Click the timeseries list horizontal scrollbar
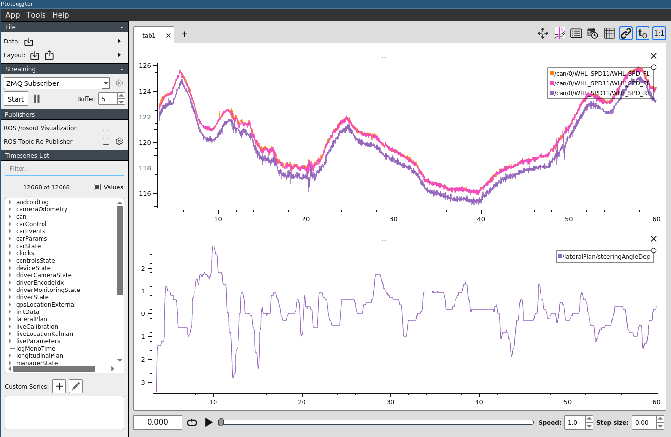 [54, 369]
